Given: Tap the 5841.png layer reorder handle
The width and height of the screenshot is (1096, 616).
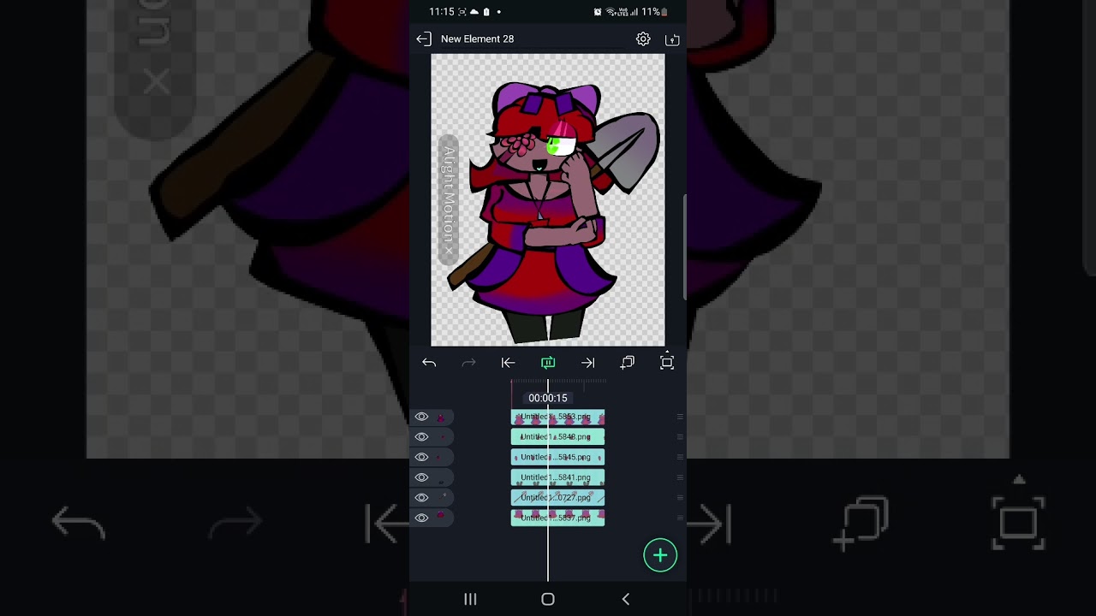Looking at the screenshot, I should click(680, 477).
